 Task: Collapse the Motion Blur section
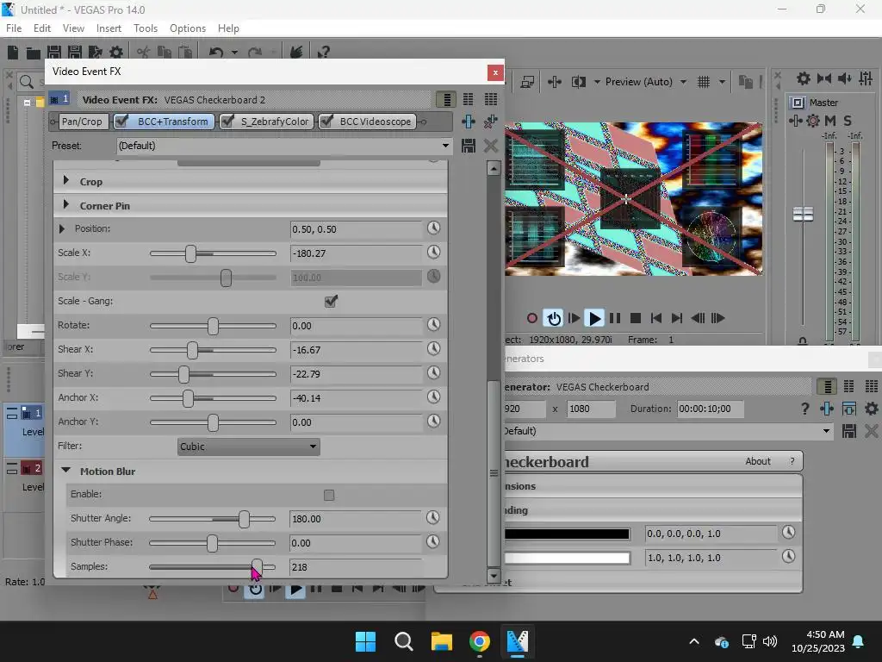65,470
